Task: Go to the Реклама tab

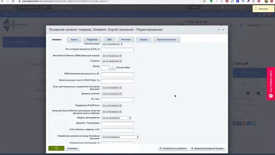Action: [126, 40]
